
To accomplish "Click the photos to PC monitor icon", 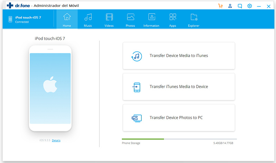I will pyautogui.click(x=137, y=118).
